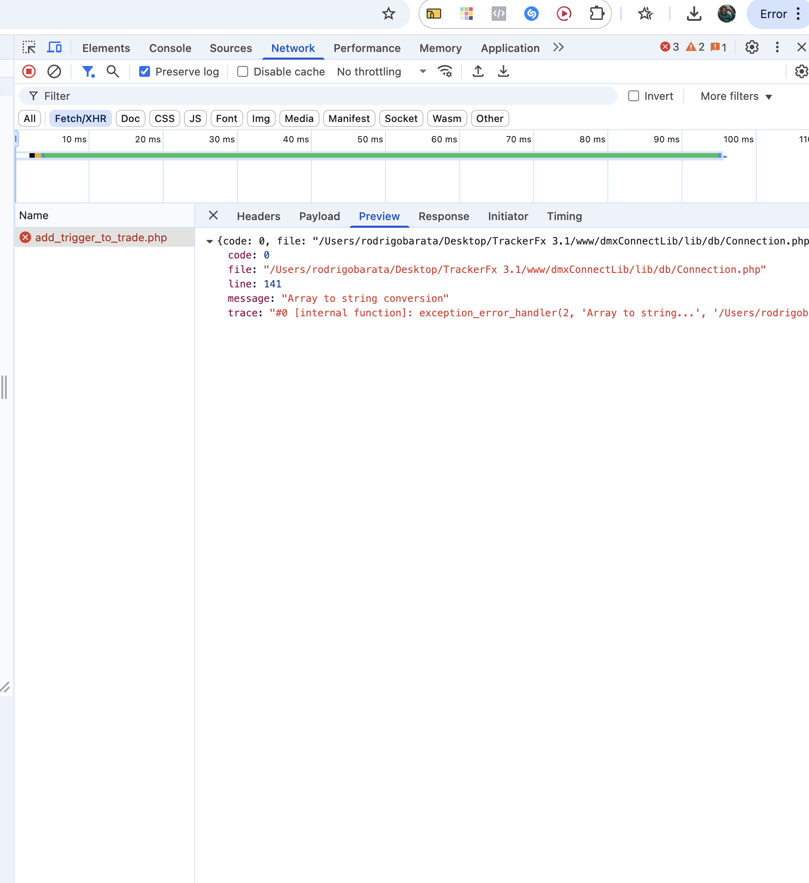Toggle the device toolbar icon
The height and width of the screenshot is (883, 809).
coord(55,47)
